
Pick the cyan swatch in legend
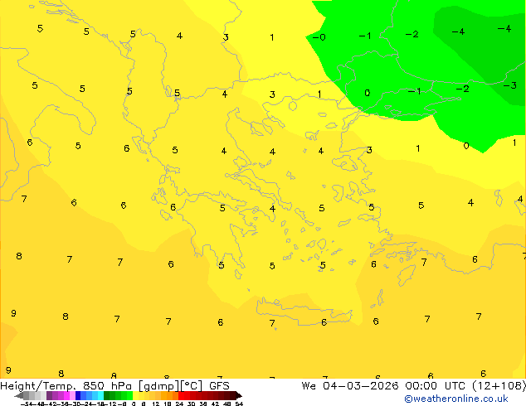(100, 396)
